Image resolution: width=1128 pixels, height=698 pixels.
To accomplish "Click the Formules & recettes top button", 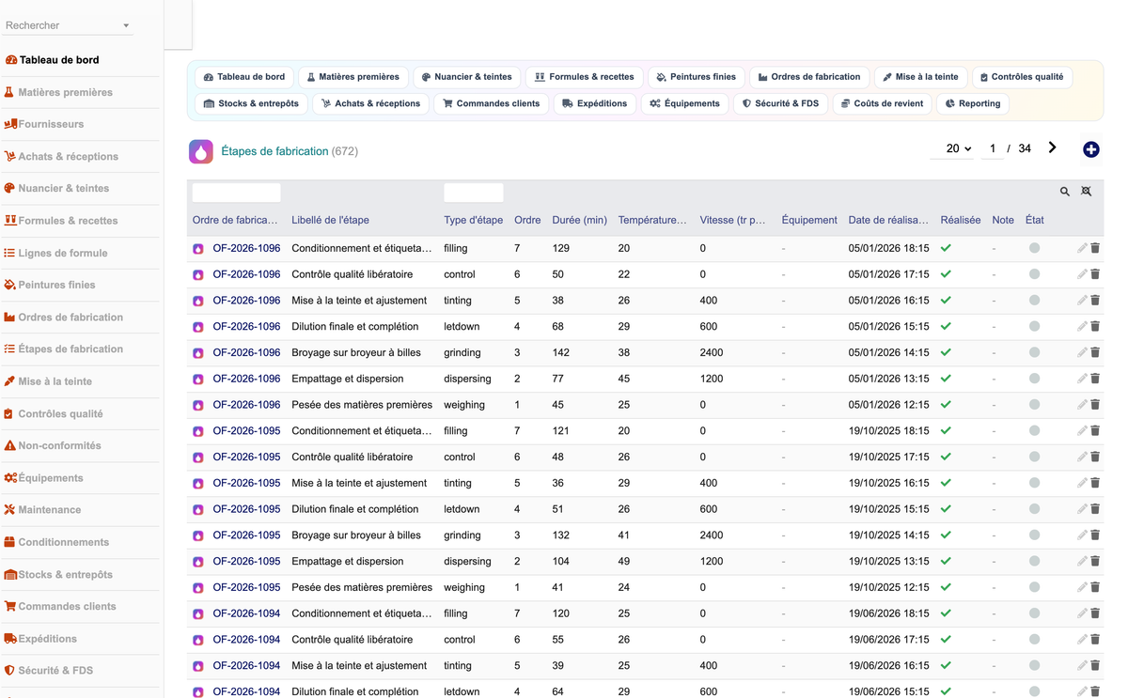I will (x=584, y=77).
